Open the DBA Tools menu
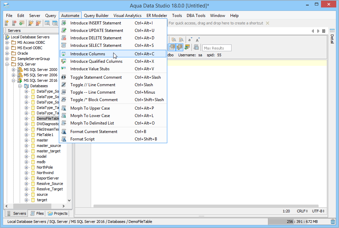Viewport: 339px width, 228px height. point(196,16)
